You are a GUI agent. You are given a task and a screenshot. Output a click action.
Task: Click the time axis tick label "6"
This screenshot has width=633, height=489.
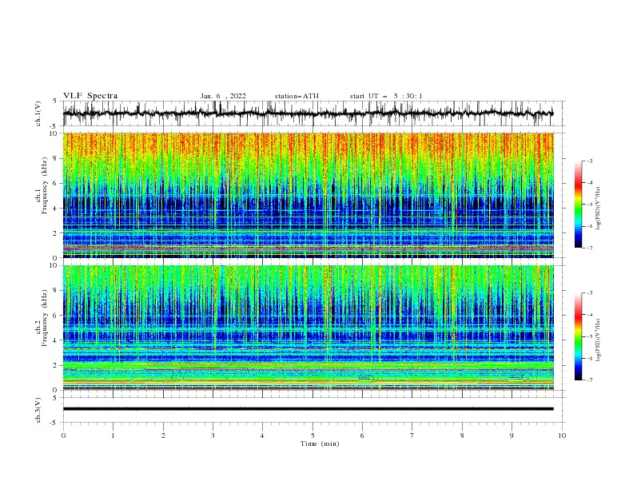pos(362,435)
